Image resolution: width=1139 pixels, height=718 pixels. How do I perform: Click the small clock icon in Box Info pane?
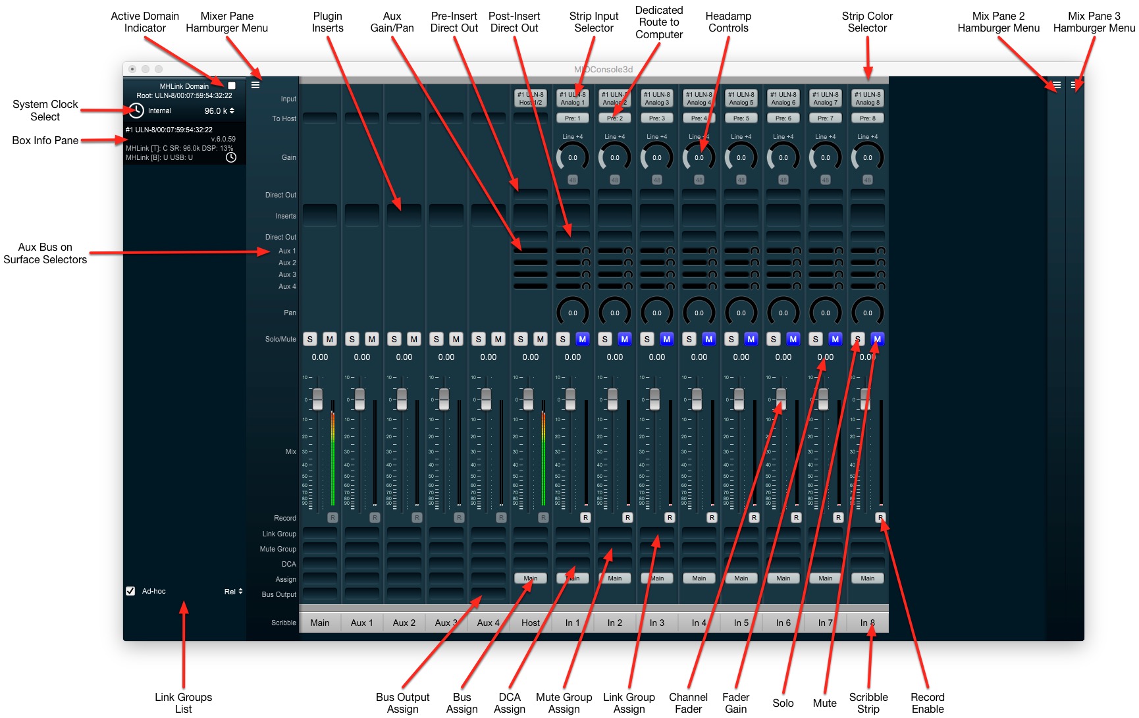point(231,157)
